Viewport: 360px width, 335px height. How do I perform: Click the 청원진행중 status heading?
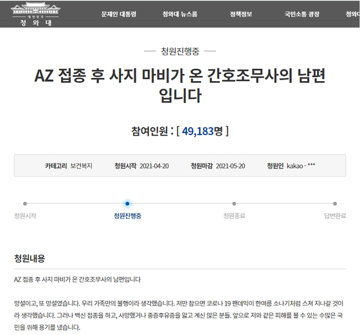[180, 51]
